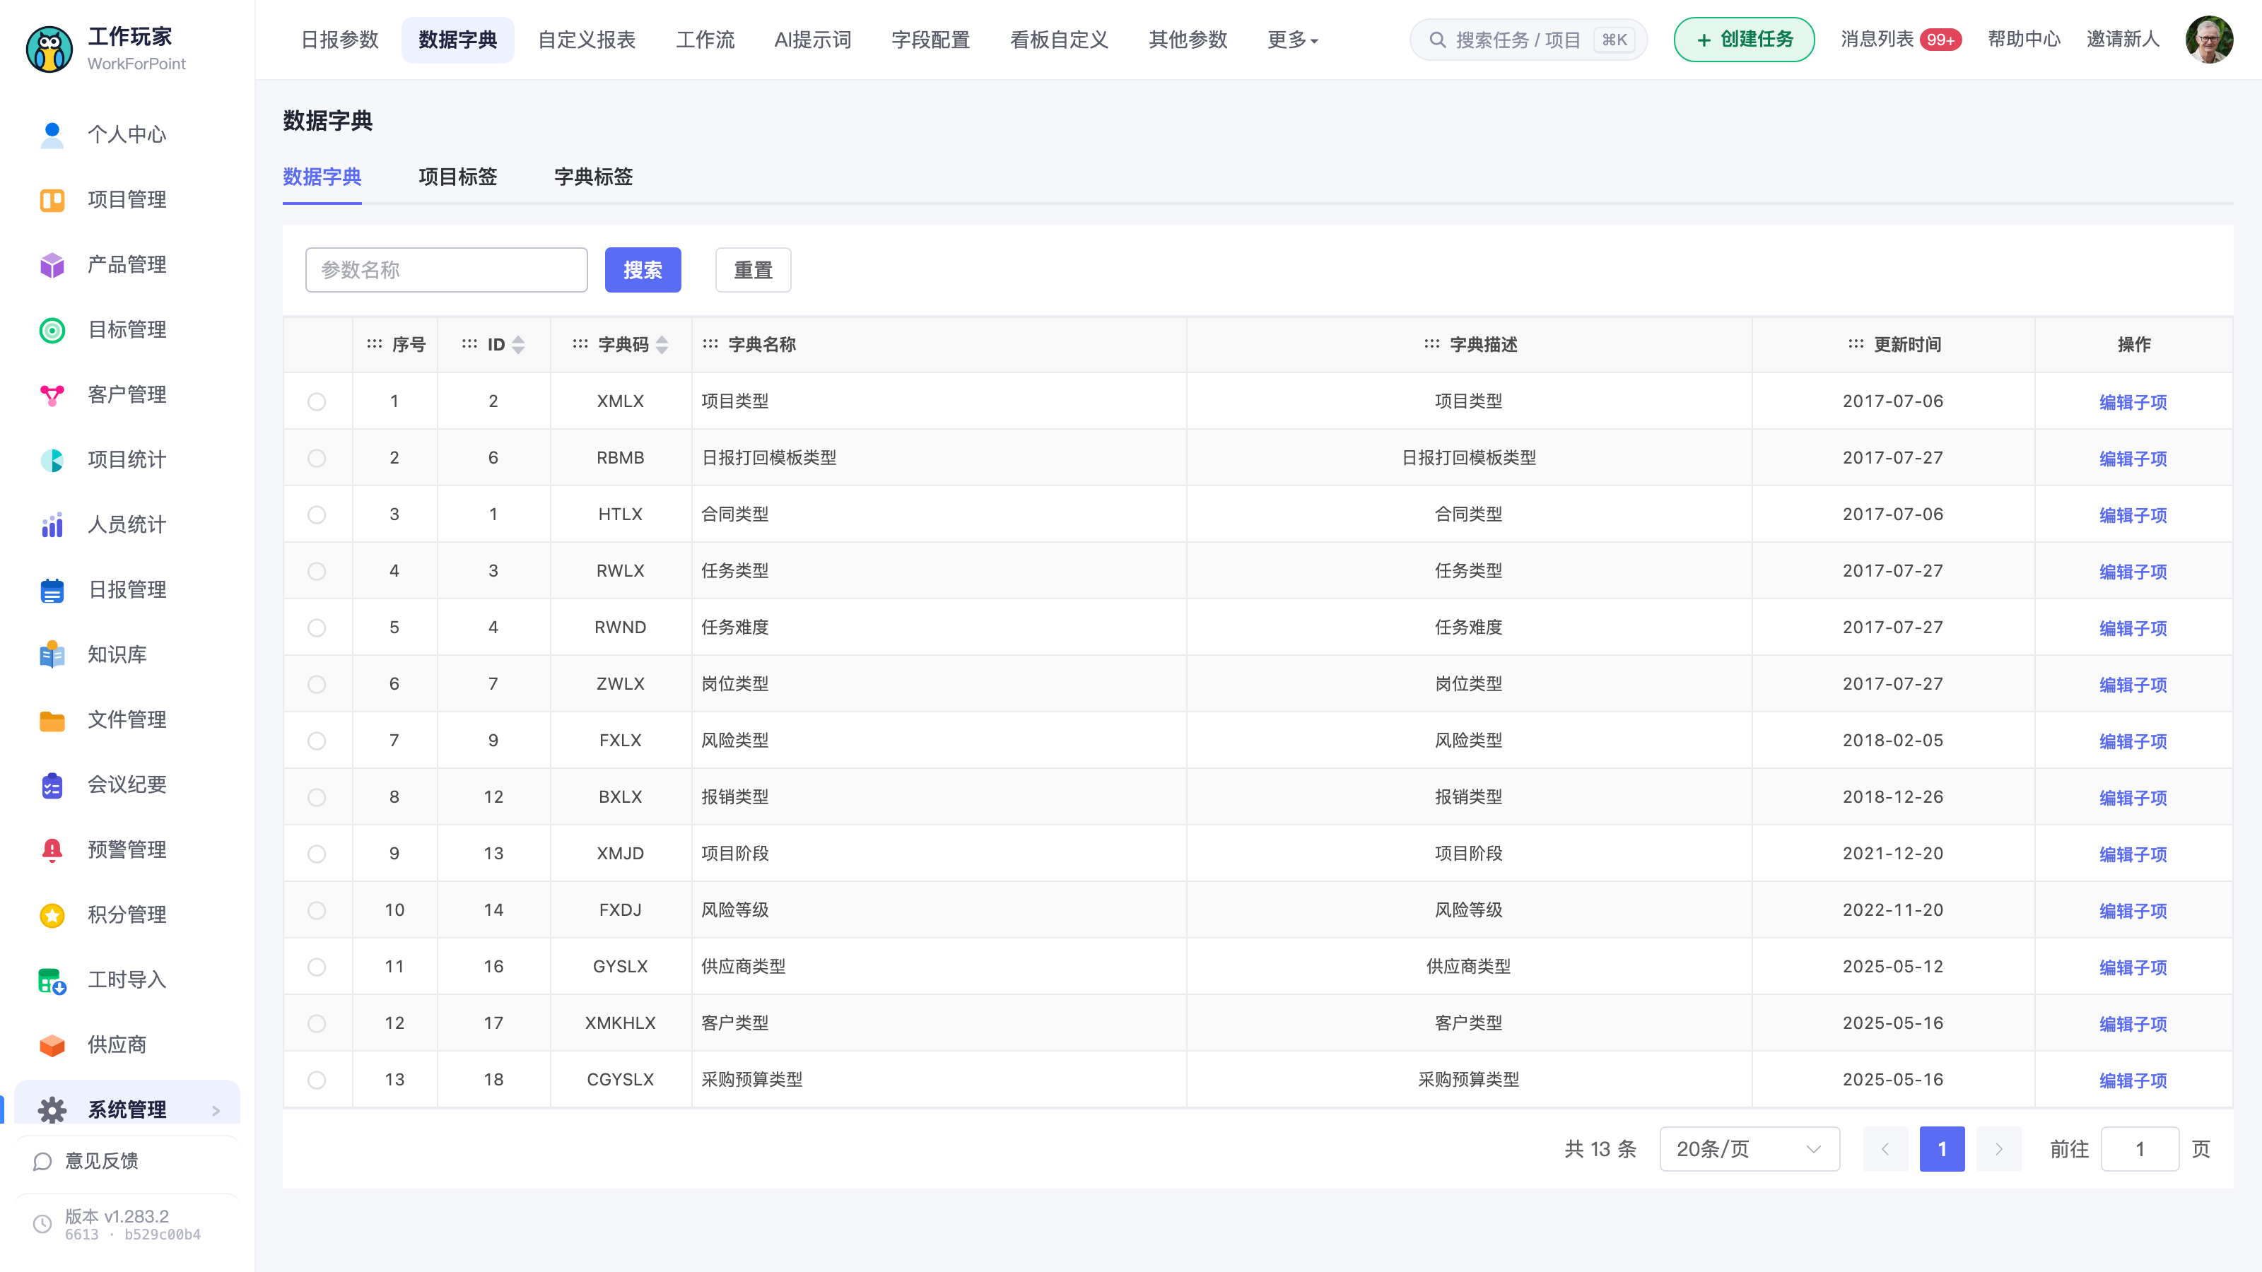This screenshot has width=2262, height=1272.
Task: Select the radio button for 风险等级 row
Action: pyautogui.click(x=317, y=910)
